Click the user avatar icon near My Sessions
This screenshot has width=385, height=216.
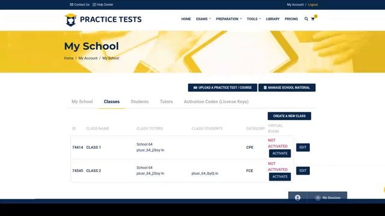tap(298, 197)
